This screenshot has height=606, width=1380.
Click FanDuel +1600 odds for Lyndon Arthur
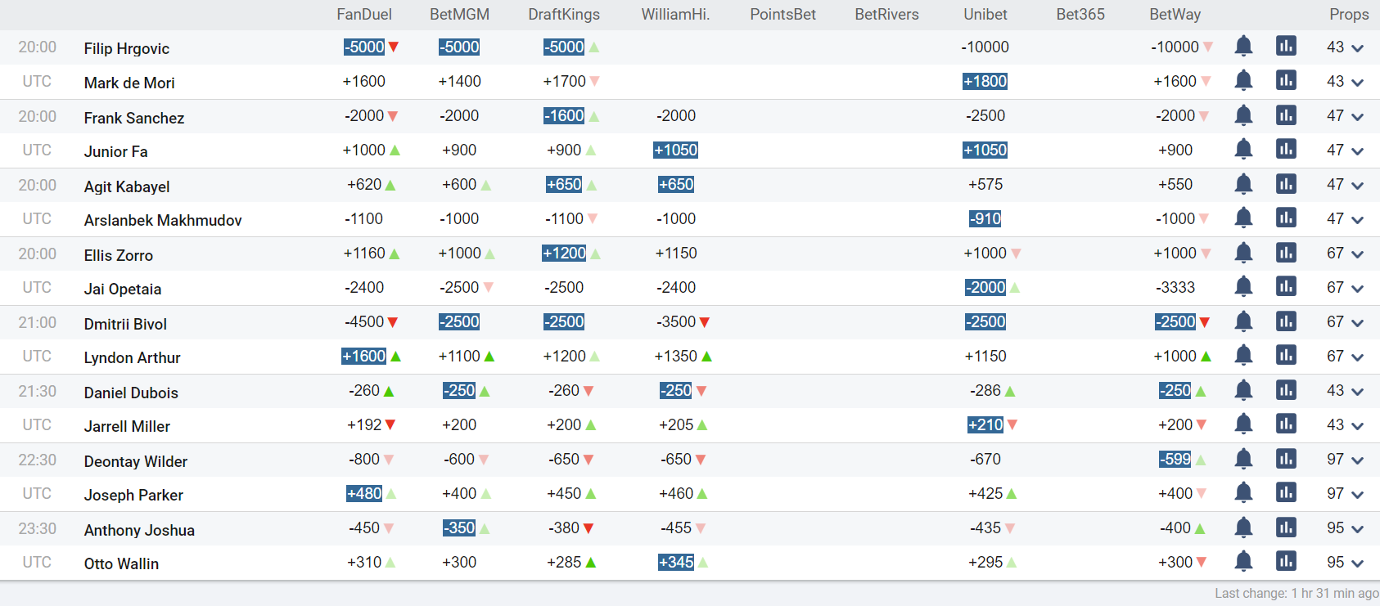coord(364,356)
